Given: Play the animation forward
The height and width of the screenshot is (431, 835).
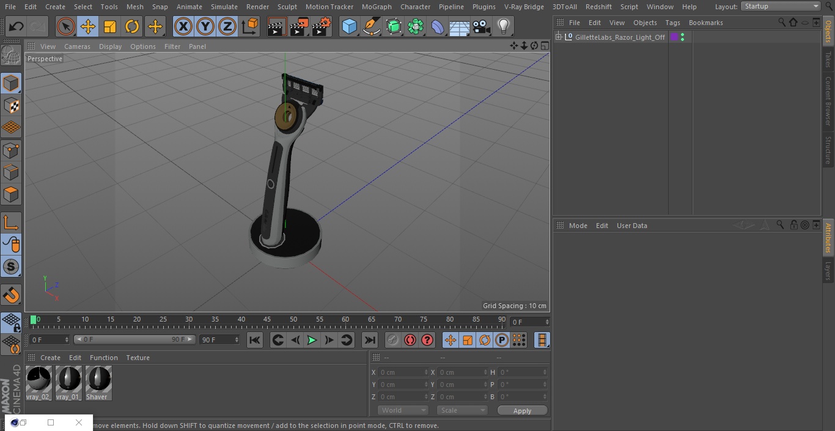Looking at the screenshot, I should pos(312,340).
